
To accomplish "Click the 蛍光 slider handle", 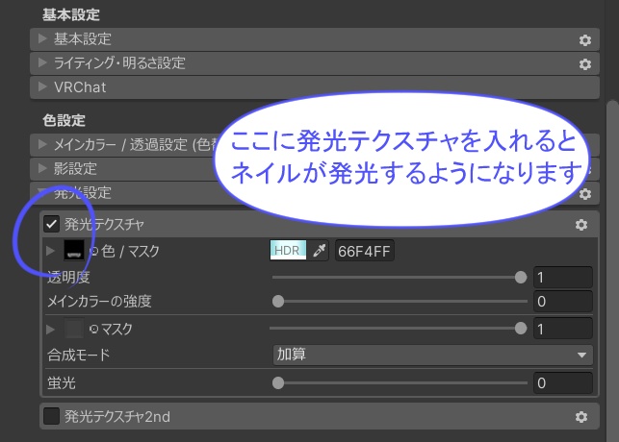I will (278, 382).
